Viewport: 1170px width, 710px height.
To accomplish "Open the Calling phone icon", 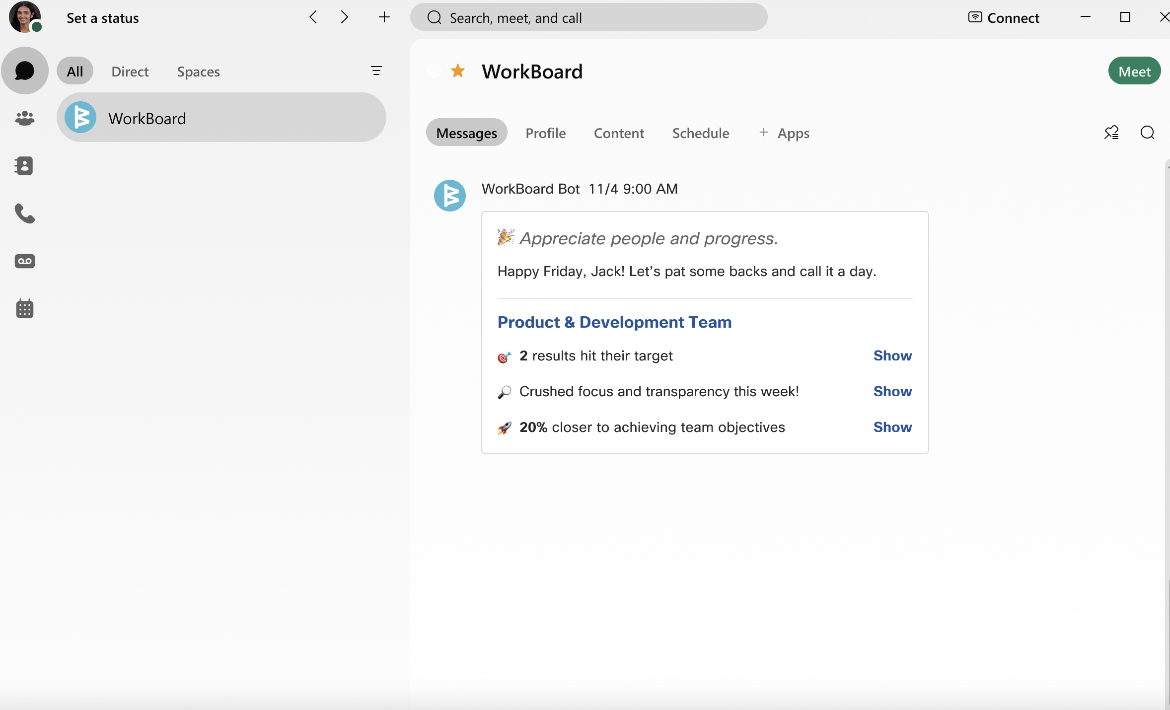I will 24,213.
